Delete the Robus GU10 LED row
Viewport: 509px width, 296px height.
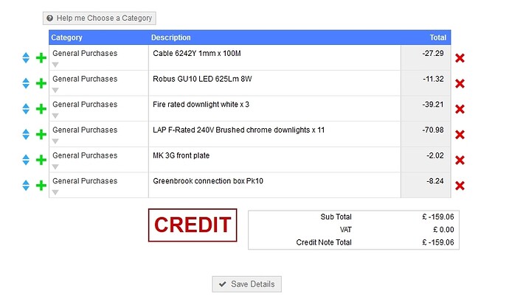tap(460, 84)
